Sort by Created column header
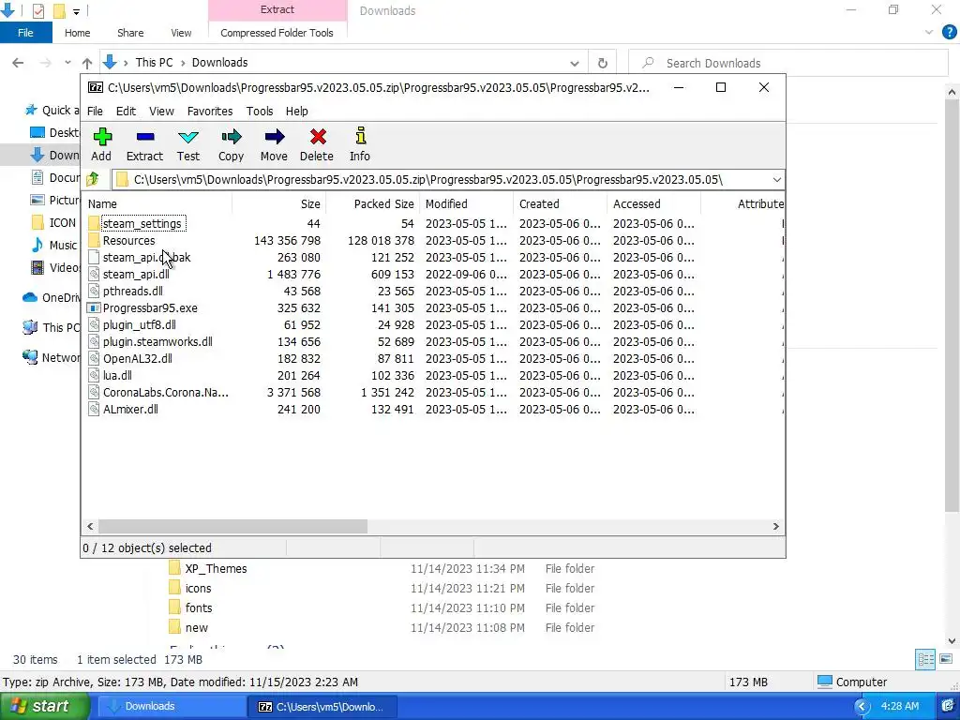 click(560, 203)
